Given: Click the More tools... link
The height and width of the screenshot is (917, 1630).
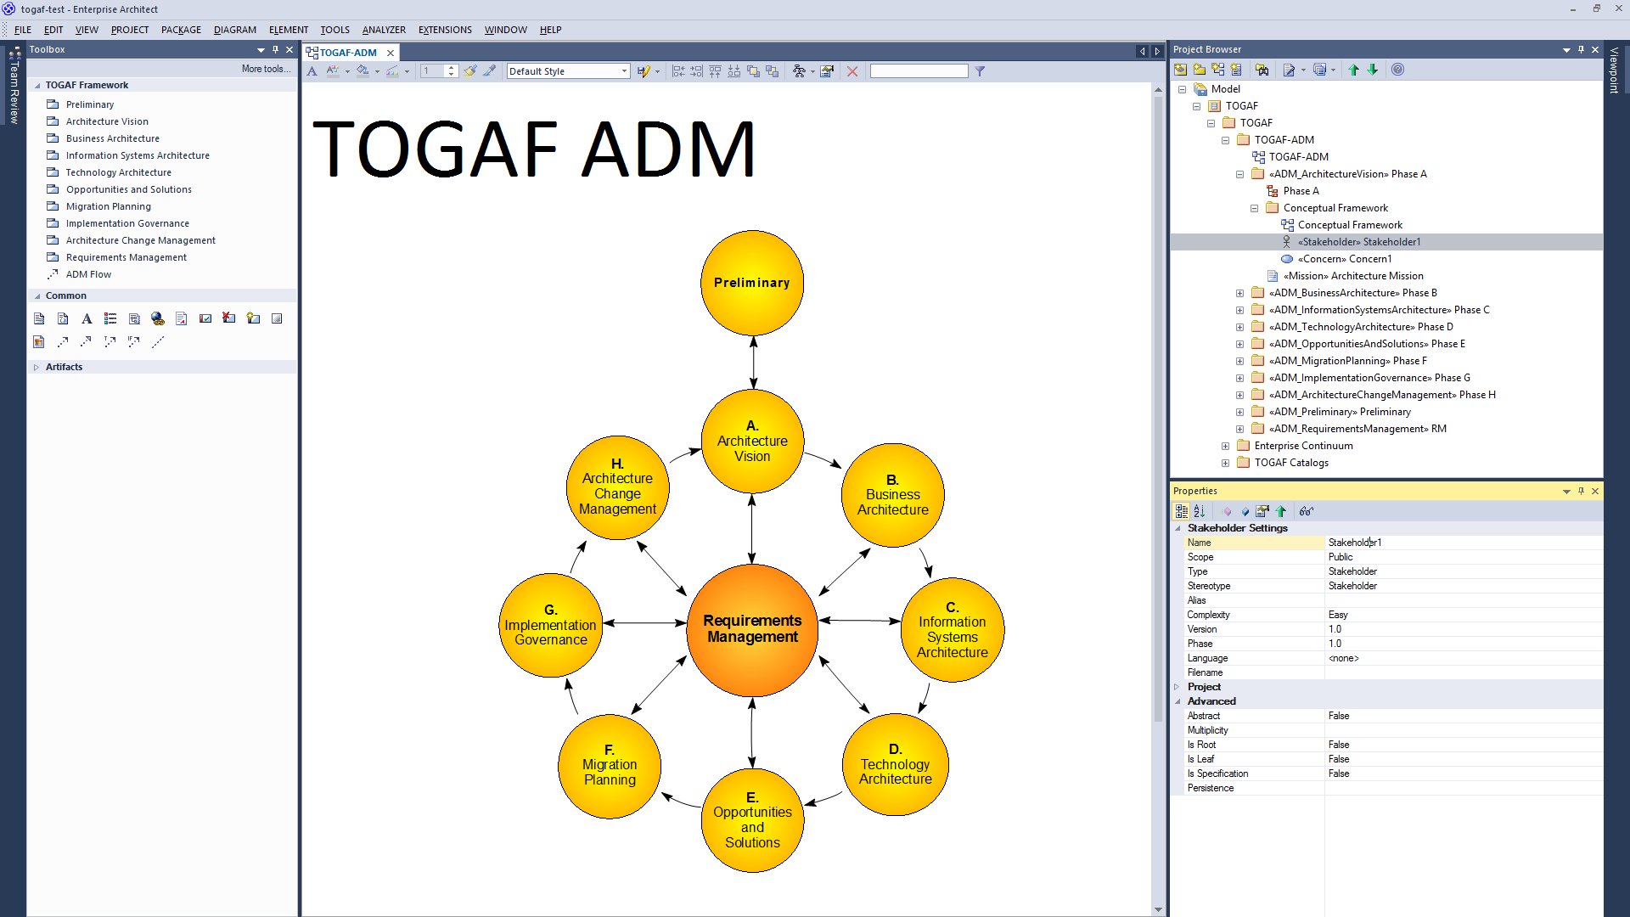Looking at the screenshot, I should [266, 69].
